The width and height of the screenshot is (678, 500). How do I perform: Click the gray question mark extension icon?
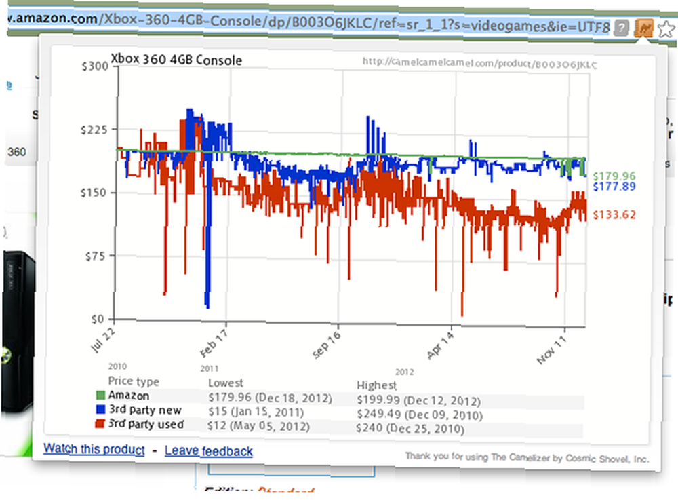[621, 28]
